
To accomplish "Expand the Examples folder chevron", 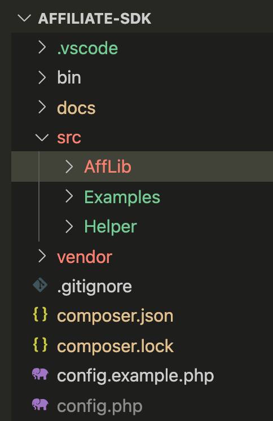I will pyautogui.click(x=69, y=196).
